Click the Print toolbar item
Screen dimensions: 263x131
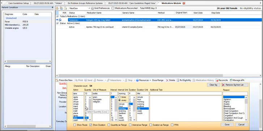coord(79,80)
